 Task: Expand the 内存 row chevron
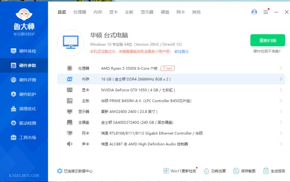tap(281, 79)
